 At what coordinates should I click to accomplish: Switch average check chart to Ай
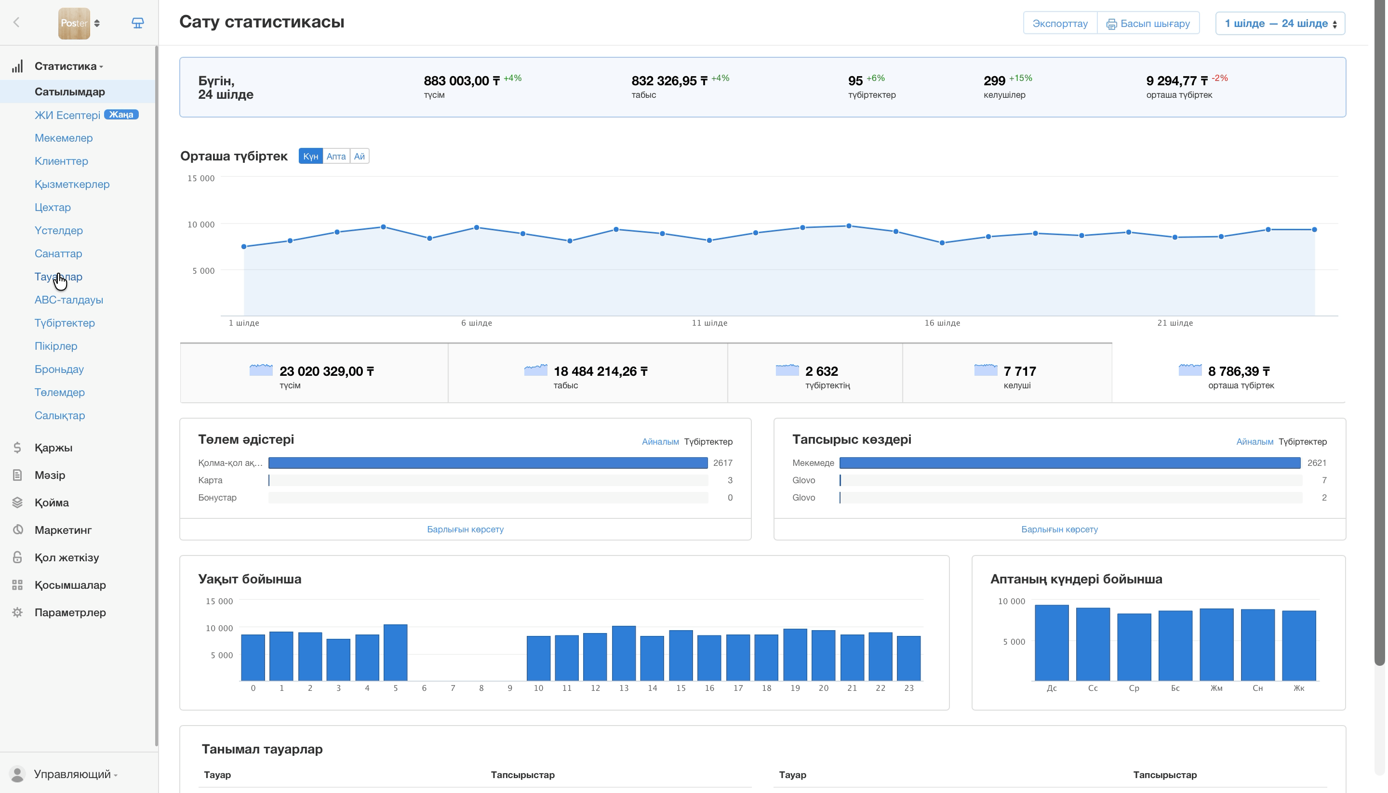[x=360, y=156]
